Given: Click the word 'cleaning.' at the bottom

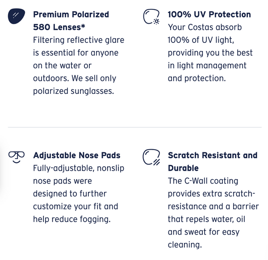Looking at the screenshot, I should pyautogui.click(x=185, y=245).
